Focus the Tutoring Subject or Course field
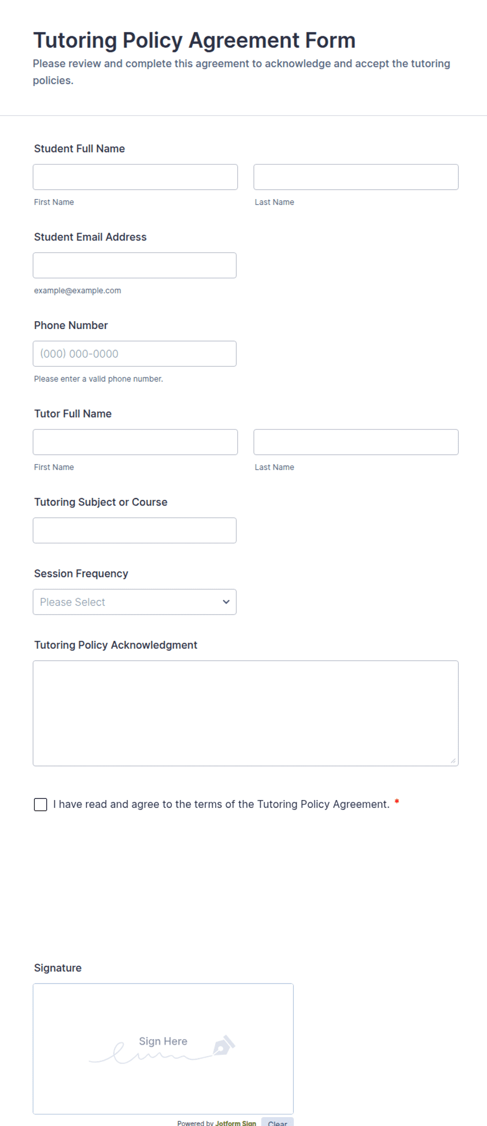This screenshot has width=487, height=1126. pos(135,530)
